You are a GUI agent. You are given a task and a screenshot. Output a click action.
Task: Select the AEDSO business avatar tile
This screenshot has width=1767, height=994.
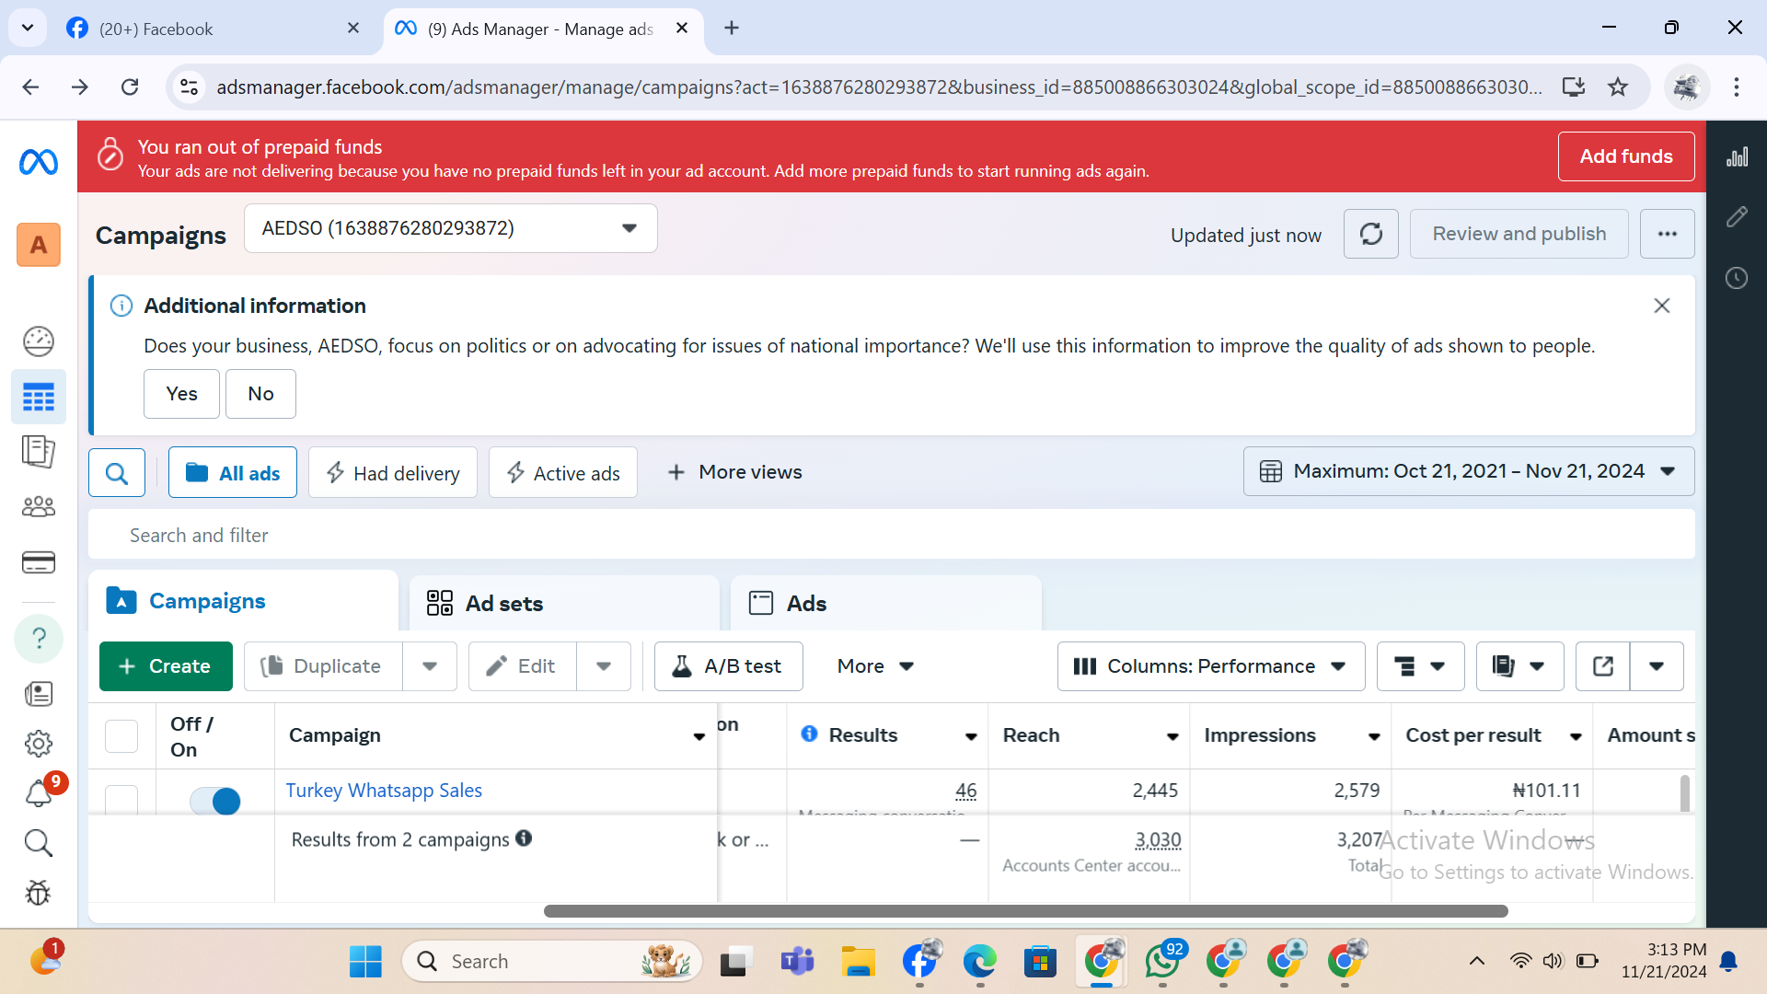pyautogui.click(x=39, y=245)
